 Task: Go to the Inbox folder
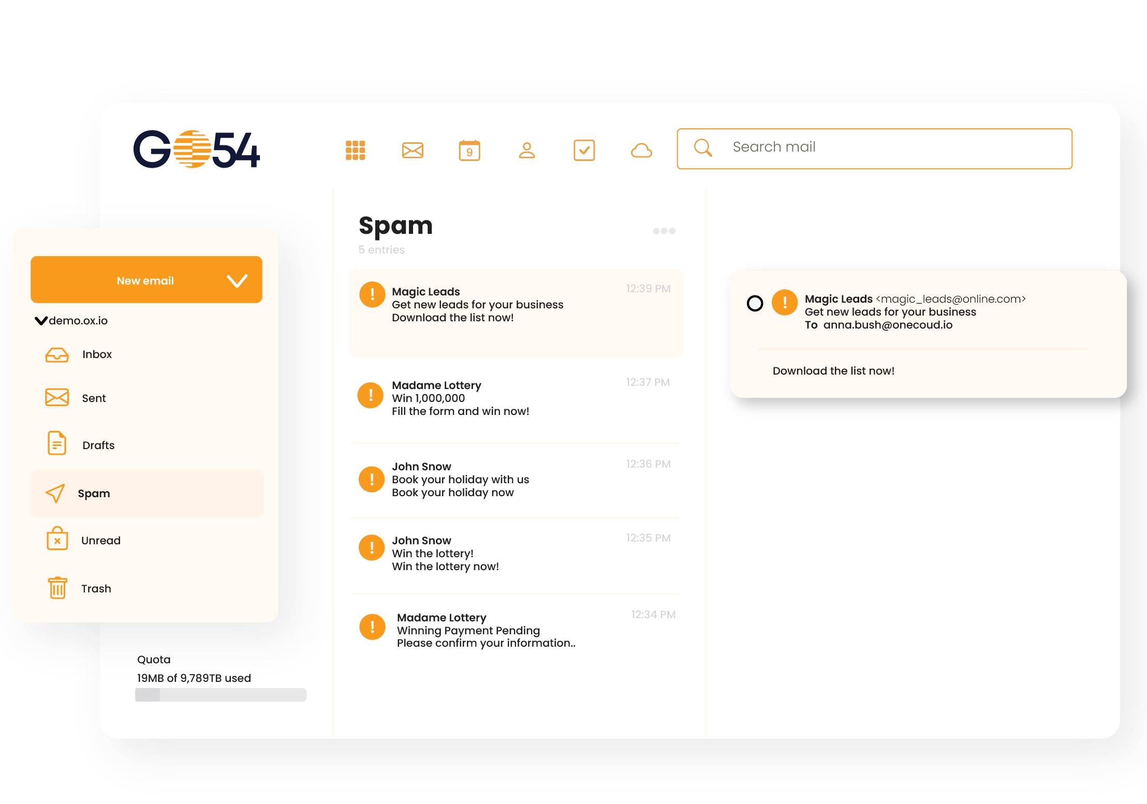pyautogui.click(x=97, y=354)
